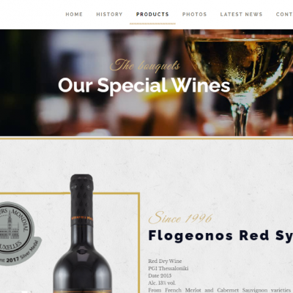293x293 pixels.
Task: Click the 2017 Silver Medal ribbon
Action: click(21, 255)
